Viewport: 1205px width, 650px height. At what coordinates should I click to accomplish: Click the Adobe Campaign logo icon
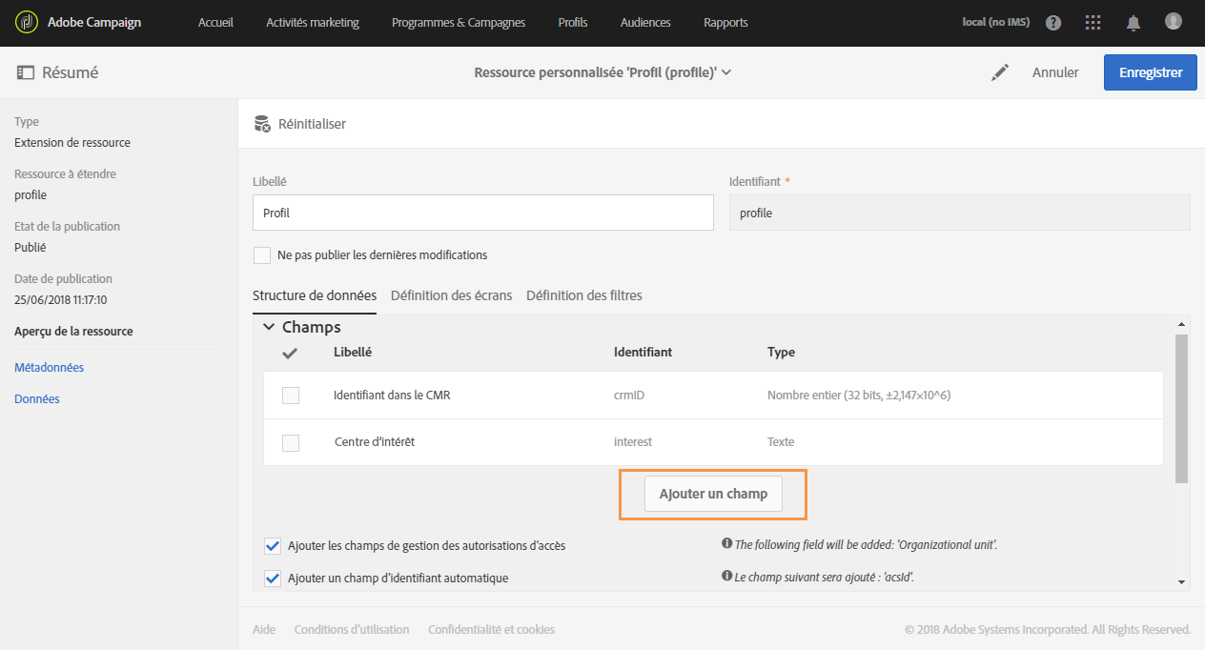26,22
